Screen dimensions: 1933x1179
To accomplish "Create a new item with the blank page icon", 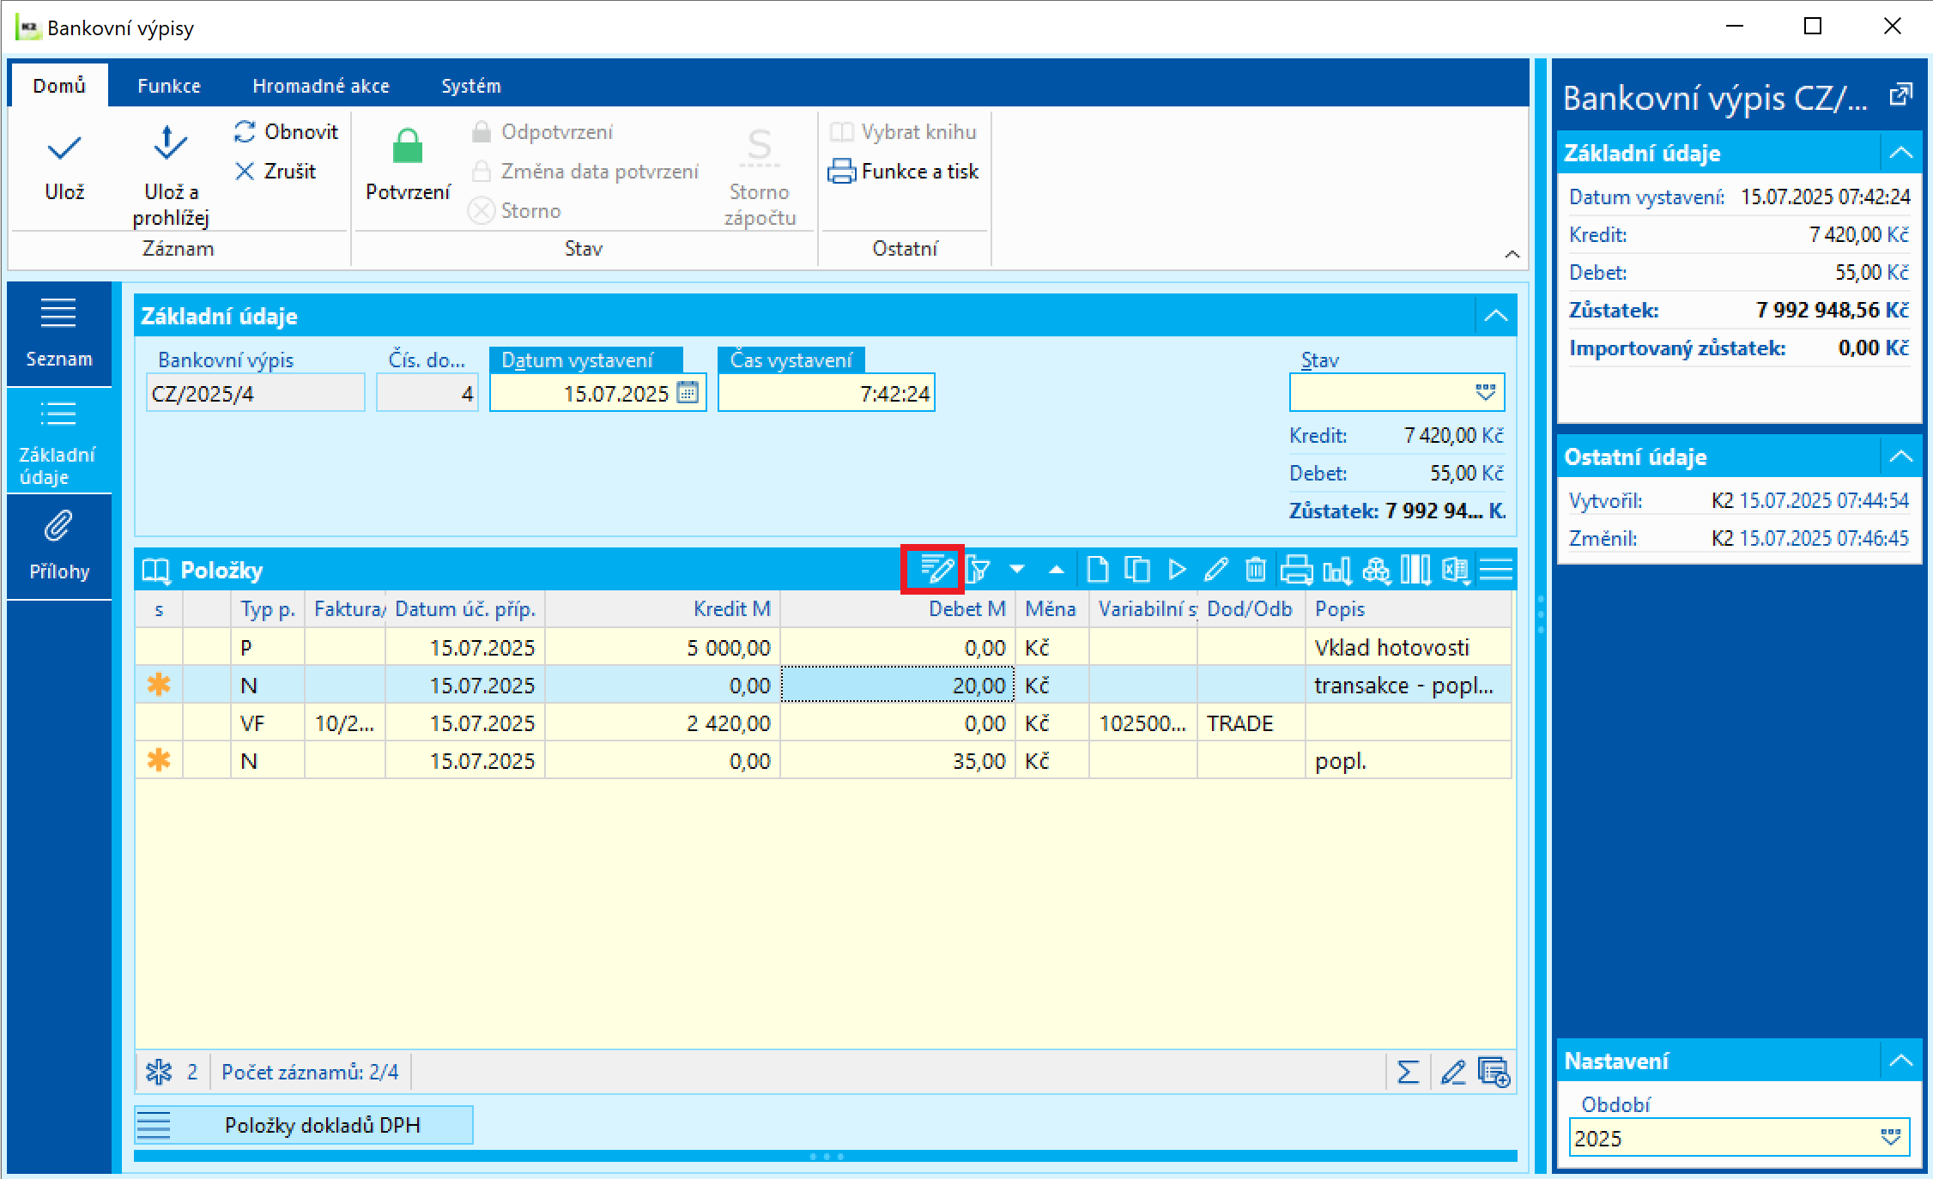I will point(1097,570).
